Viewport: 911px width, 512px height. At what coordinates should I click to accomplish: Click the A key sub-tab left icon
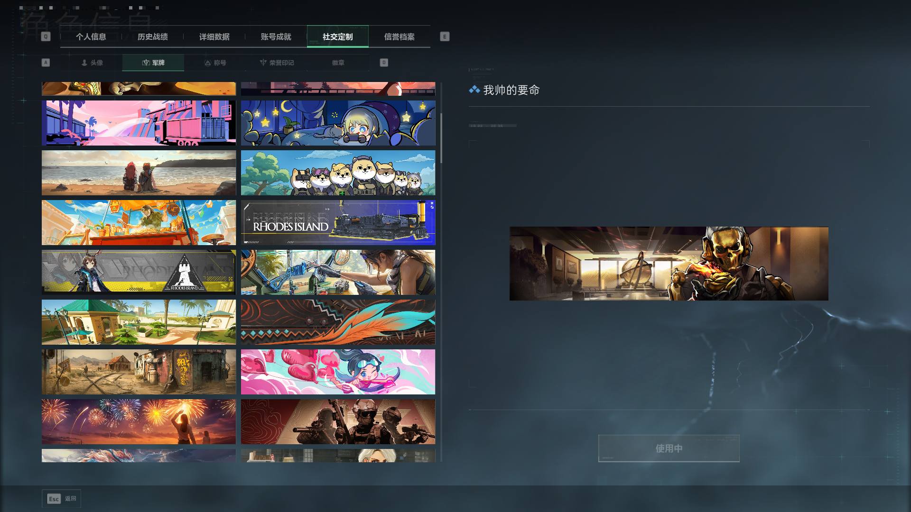46,63
